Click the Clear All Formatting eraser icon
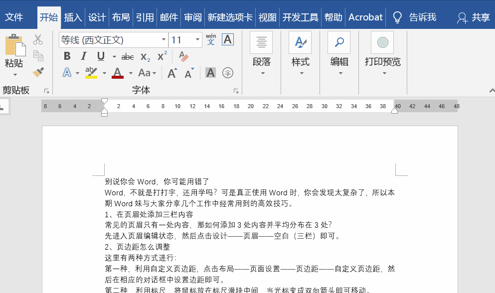Screen dimensions: 495x293 pos(183,56)
